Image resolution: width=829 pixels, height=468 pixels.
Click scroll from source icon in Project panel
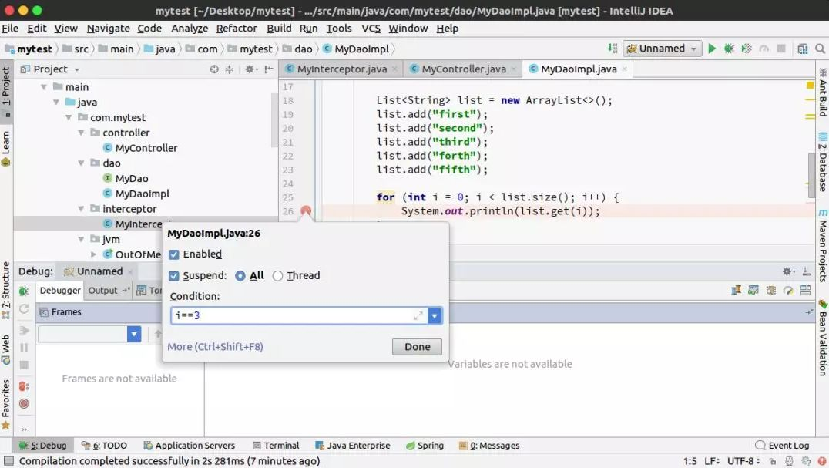click(x=214, y=69)
